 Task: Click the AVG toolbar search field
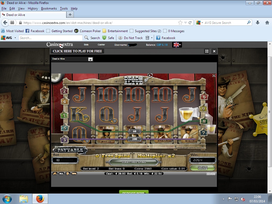click(51, 38)
